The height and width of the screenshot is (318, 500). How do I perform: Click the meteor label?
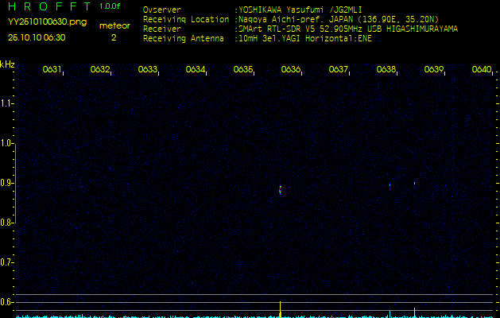pyautogui.click(x=114, y=25)
